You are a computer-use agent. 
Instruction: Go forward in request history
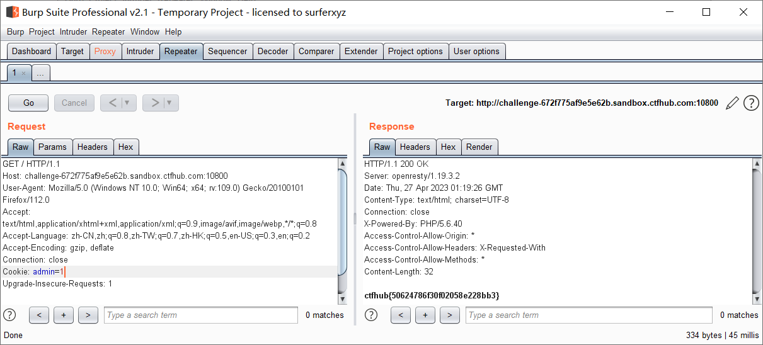(x=153, y=103)
